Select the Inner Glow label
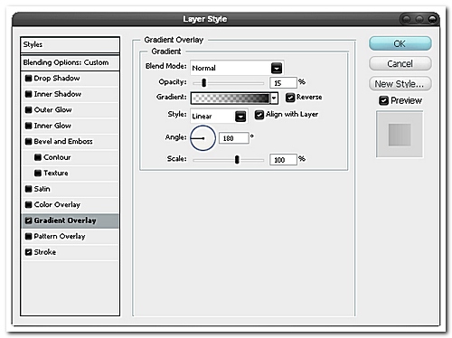This screenshot has width=452, height=338. 52,126
